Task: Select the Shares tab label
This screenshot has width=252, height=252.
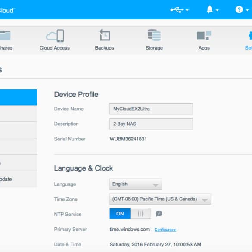Action: click(6, 48)
